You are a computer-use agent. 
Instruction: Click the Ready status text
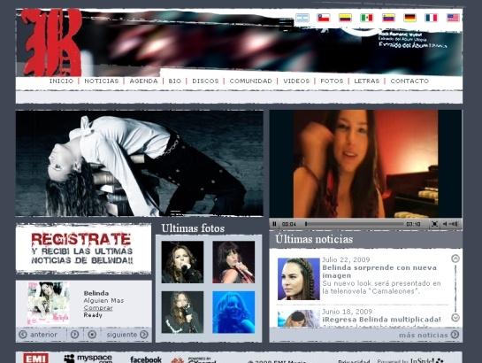pyautogui.click(x=93, y=315)
